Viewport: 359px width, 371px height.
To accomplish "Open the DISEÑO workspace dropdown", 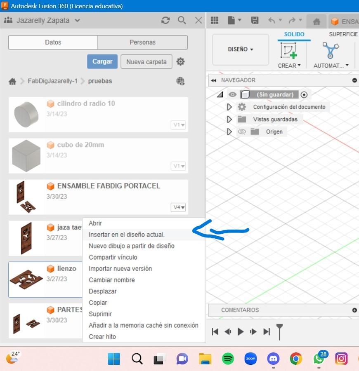I will coord(240,49).
